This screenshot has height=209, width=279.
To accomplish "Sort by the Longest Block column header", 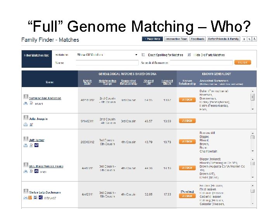I will 167,82.
